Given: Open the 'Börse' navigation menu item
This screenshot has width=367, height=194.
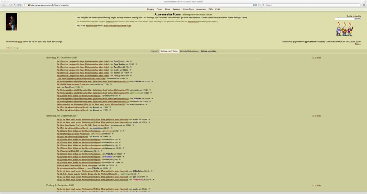Looking at the screenshot, I should [167, 9].
